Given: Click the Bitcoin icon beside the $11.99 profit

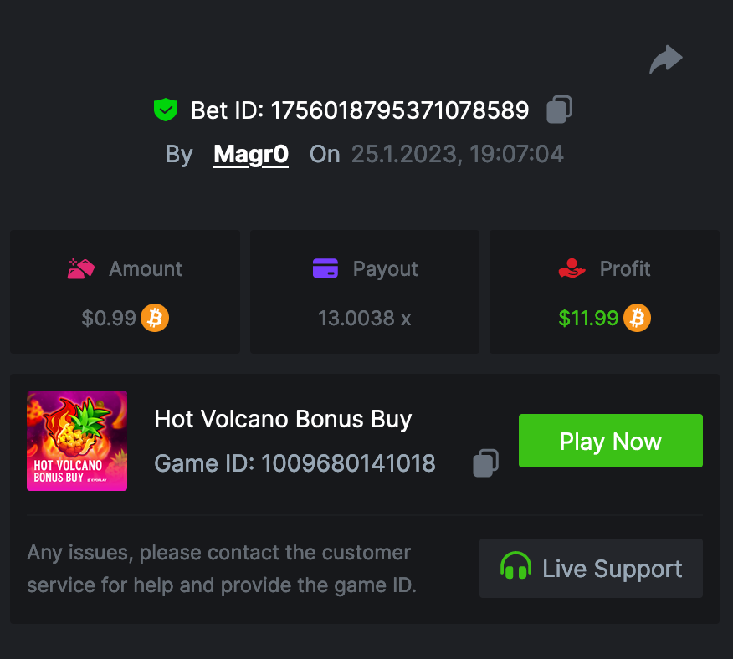Looking at the screenshot, I should pyautogui.click(x=637, y=318).
